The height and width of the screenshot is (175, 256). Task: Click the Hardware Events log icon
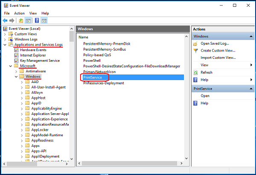click(x=16, y=50)
